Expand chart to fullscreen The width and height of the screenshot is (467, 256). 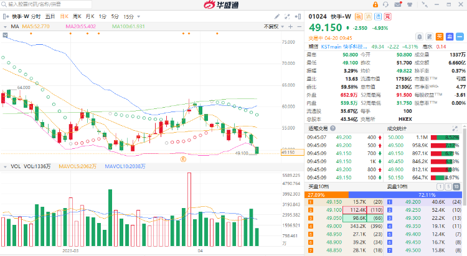(x=287, y=16)
